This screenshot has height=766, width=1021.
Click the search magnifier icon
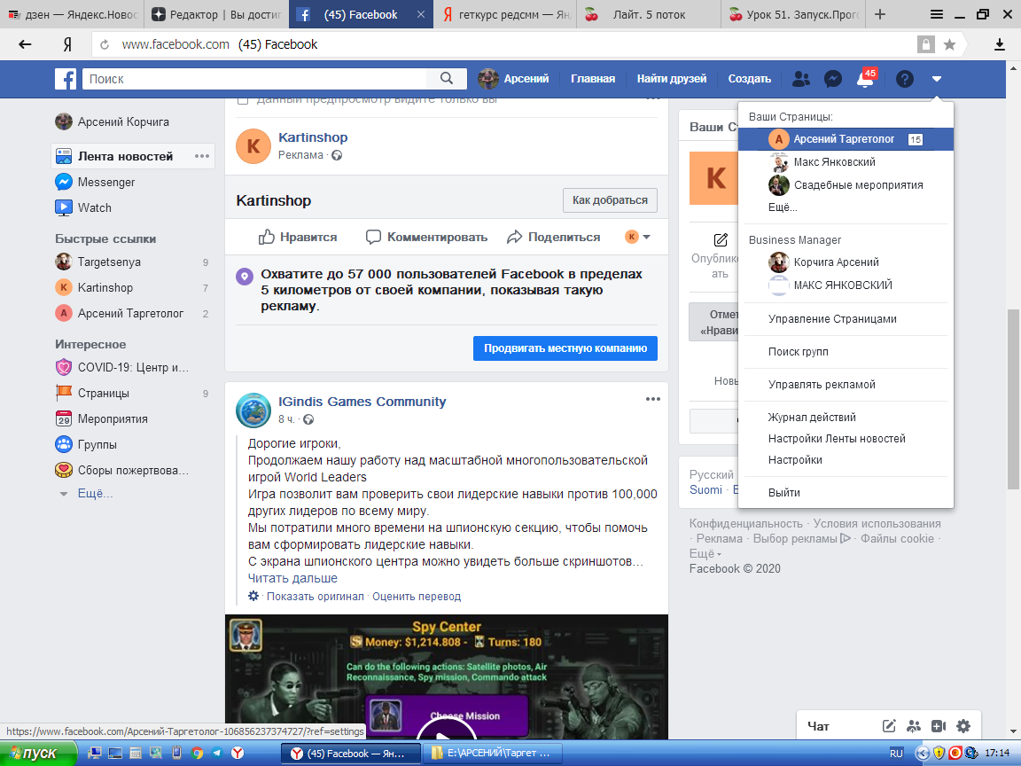(x=447, y=79)
